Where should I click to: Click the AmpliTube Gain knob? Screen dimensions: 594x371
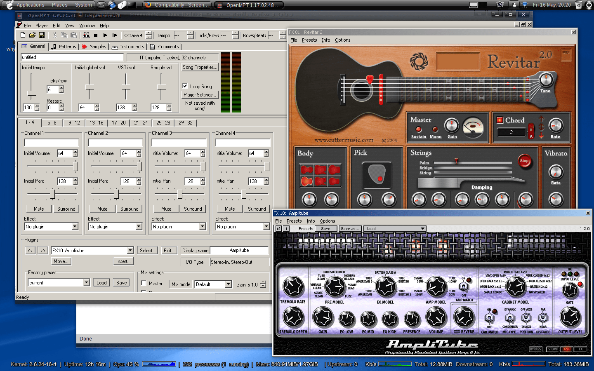pyautogui.click(x=323, y=317)
